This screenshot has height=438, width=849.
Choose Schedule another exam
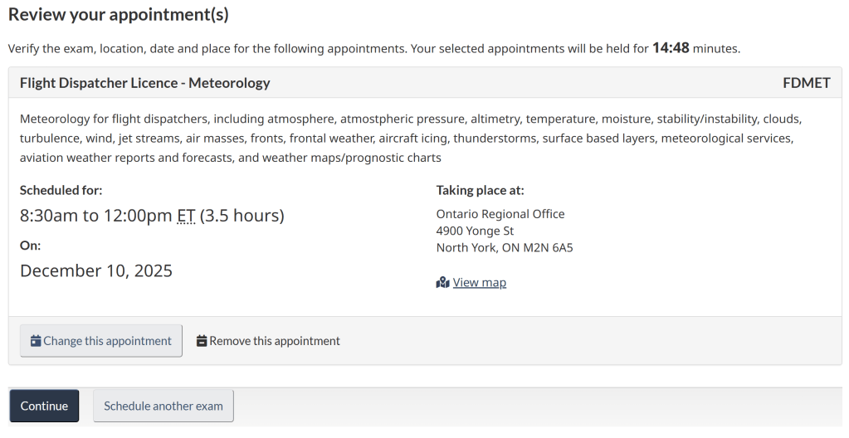click(x=163, y=406)
